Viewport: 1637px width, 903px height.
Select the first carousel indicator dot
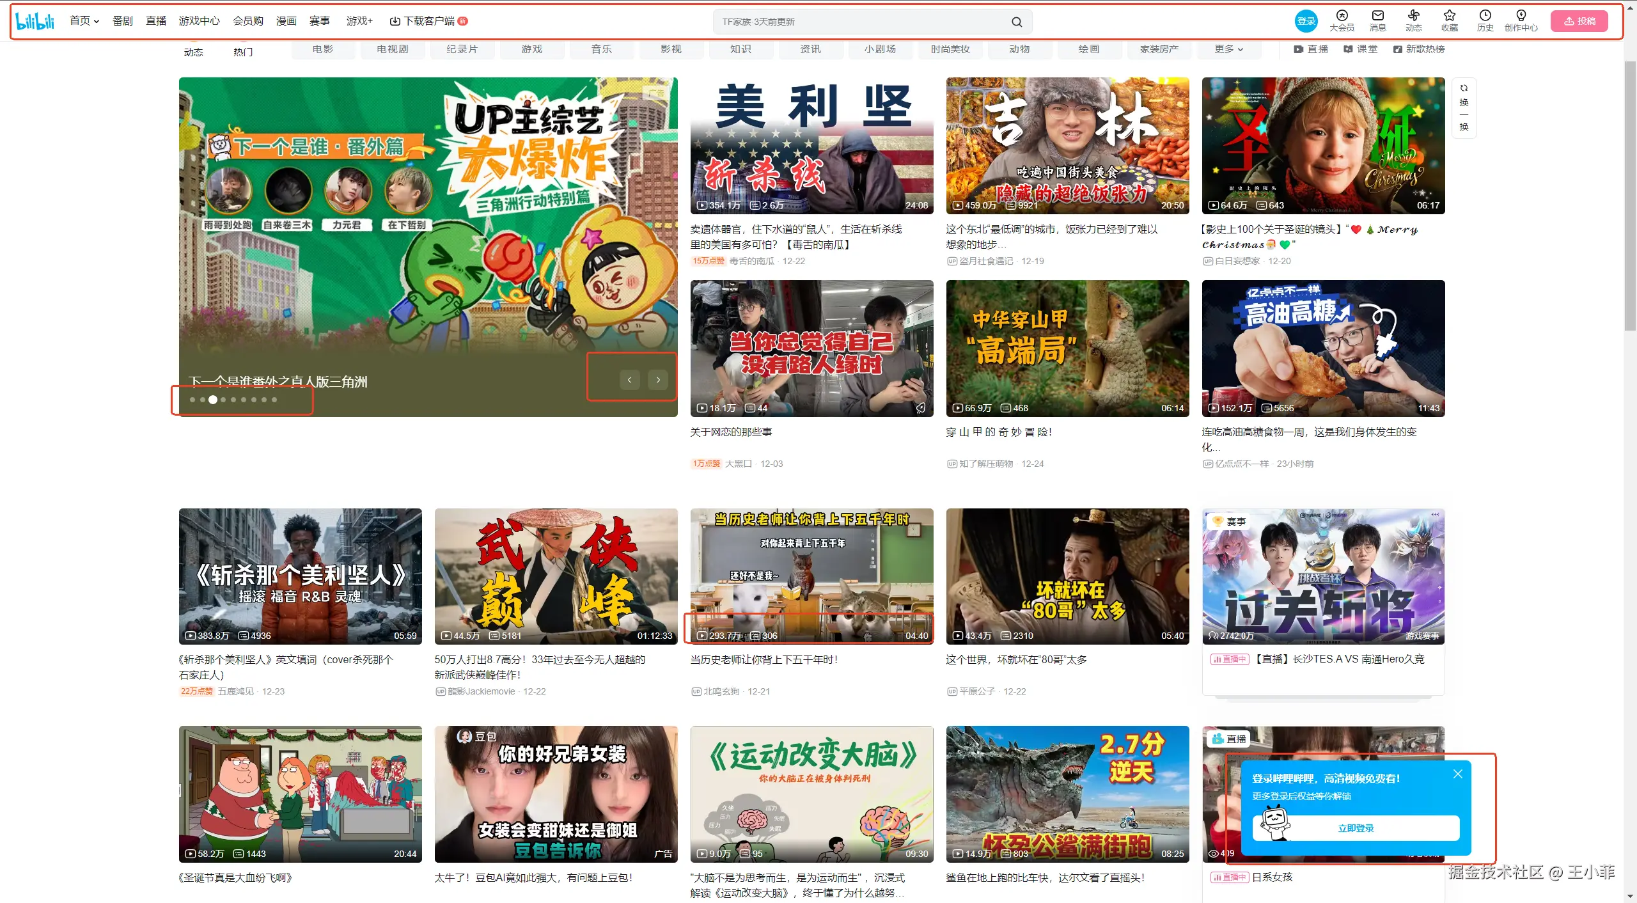(x=192, y=400)
